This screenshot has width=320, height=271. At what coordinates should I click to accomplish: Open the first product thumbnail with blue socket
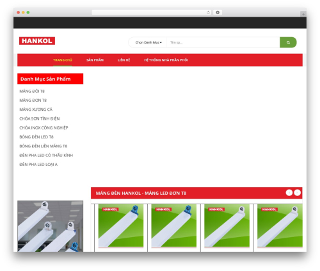point(121,226)
